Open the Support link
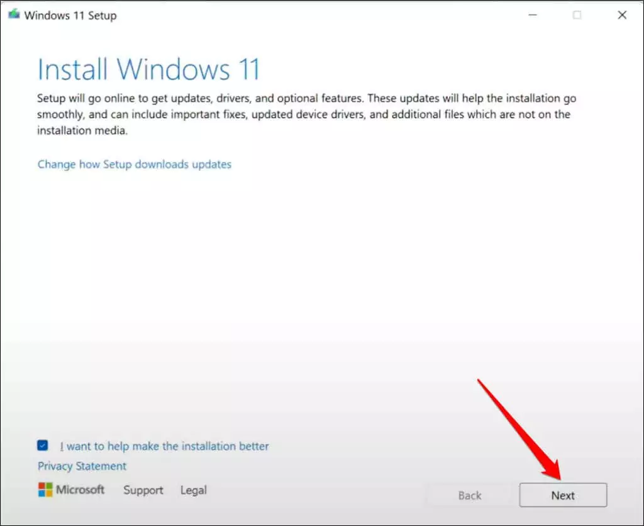 [x=143, y=490]
